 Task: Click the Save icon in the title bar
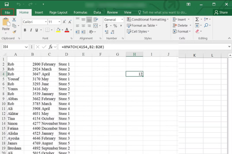[6, 4]
